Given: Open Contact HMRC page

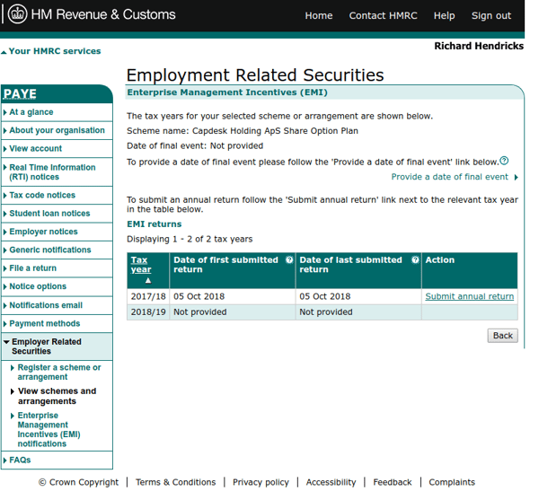Looking at the screenshot, I should coord(383,15).
